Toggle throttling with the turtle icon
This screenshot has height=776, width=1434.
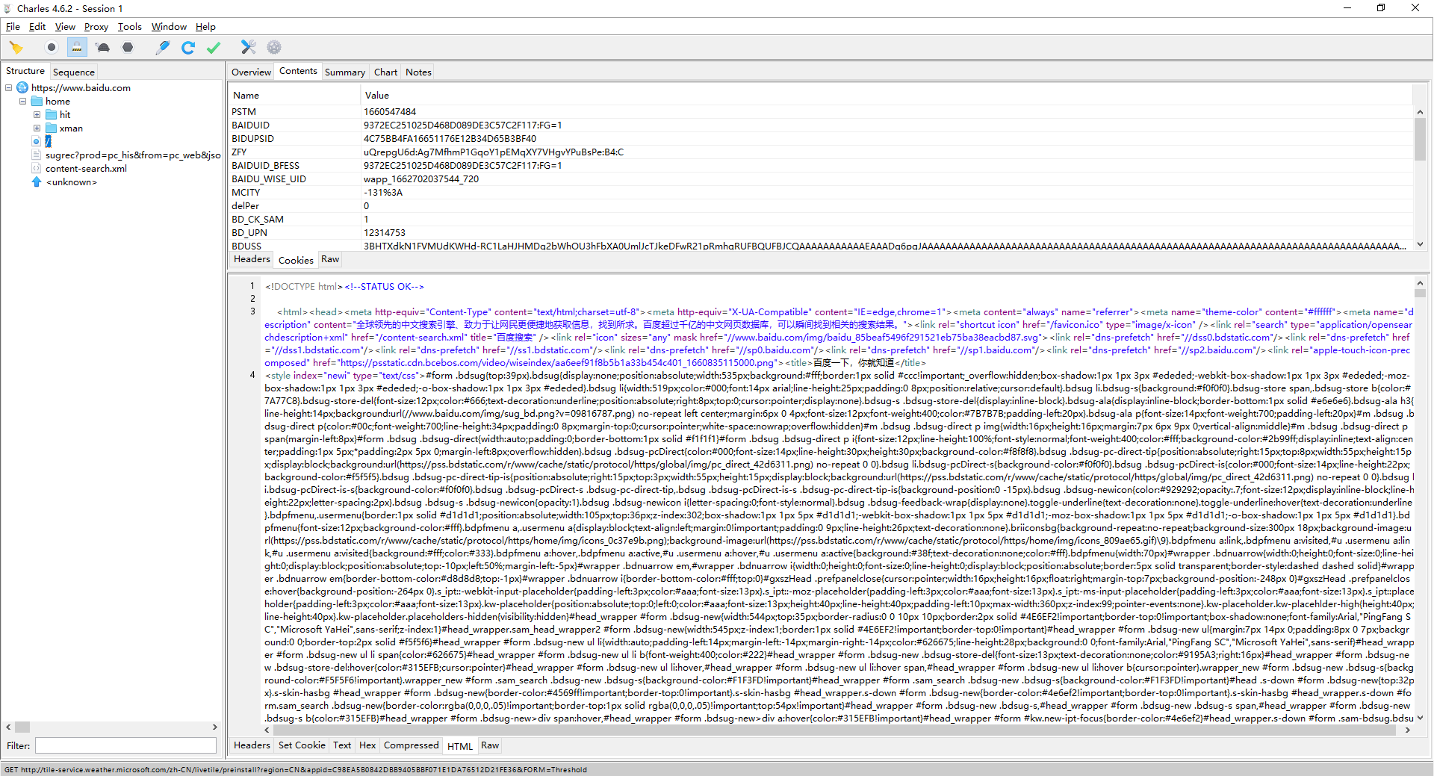[103, 48]
